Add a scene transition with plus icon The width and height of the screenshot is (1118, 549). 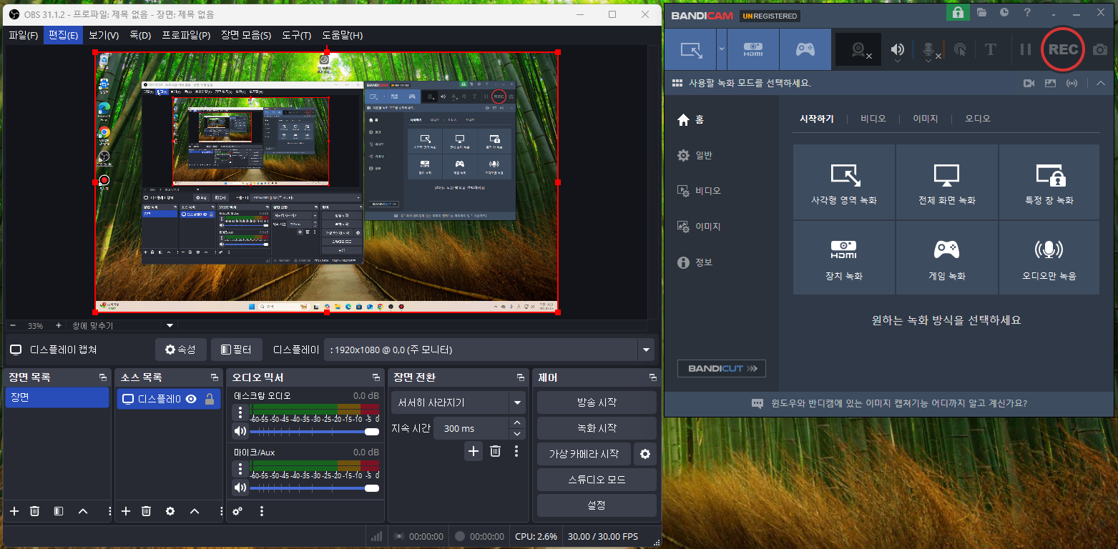pyautogui.click(x=474, y=451)
